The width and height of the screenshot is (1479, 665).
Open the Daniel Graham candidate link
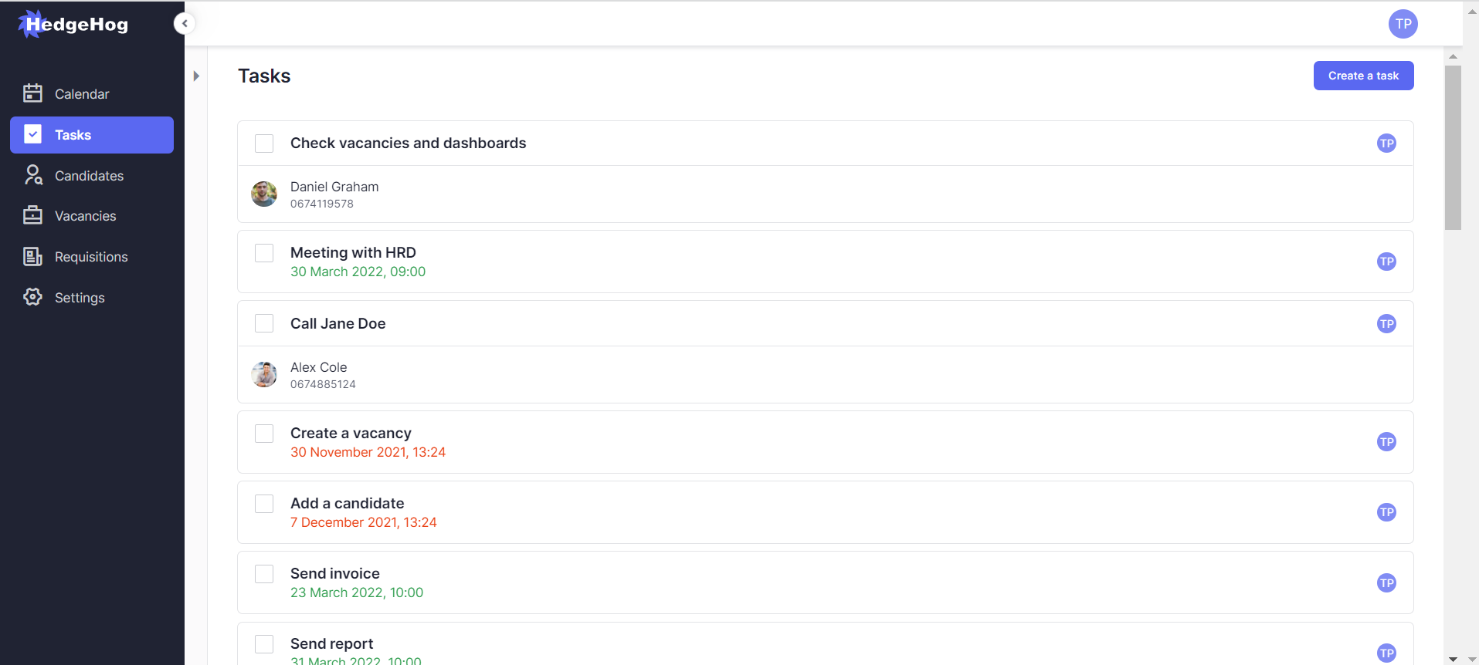pos(334,187)
